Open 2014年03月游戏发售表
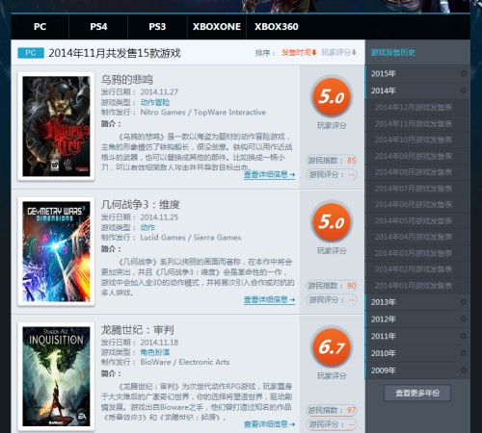The image size is (482, 433). click(414, 253)
